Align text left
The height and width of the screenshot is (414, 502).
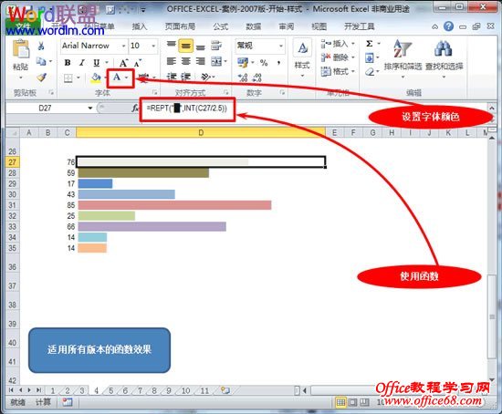172,61
